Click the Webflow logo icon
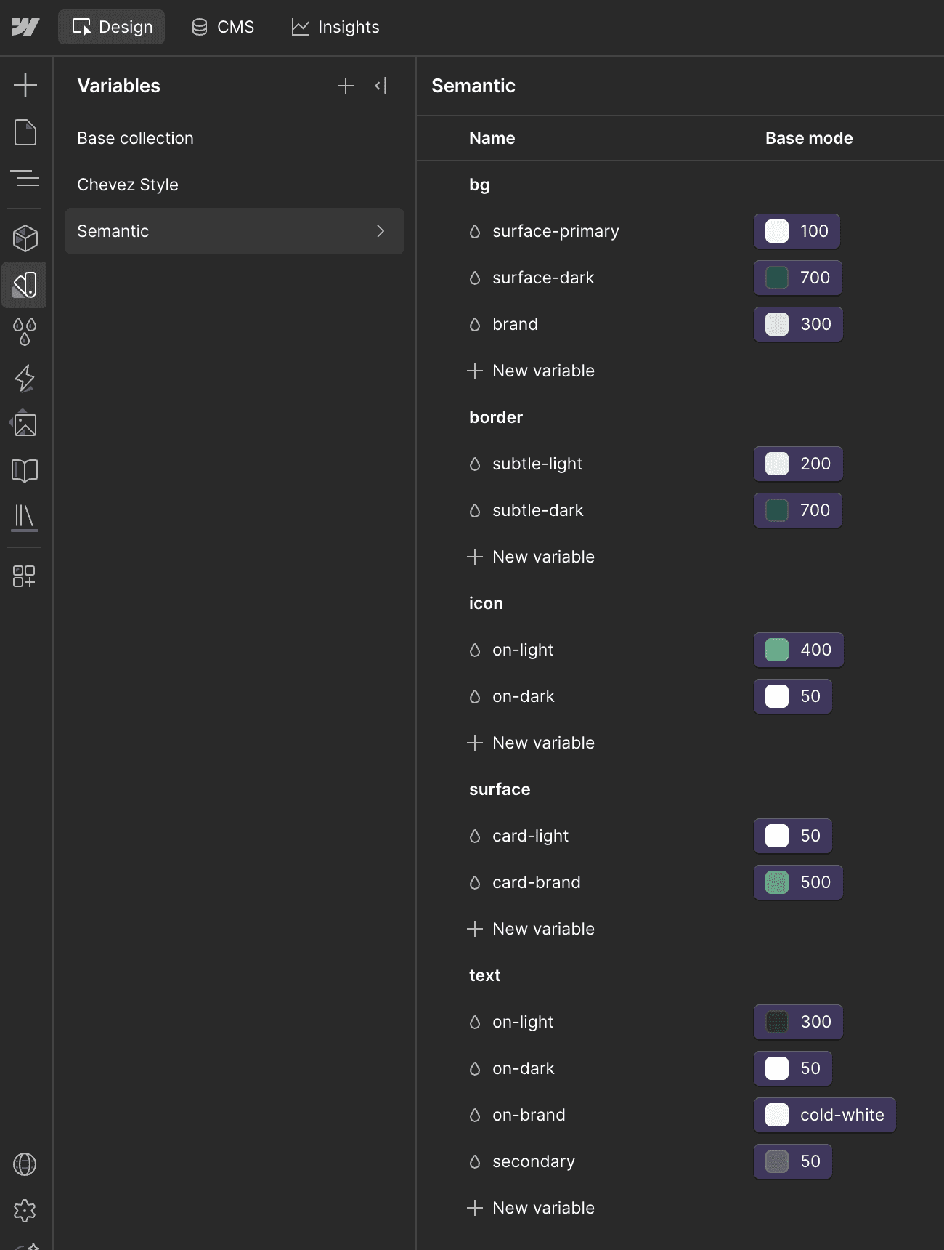 (x=25, y=27)
